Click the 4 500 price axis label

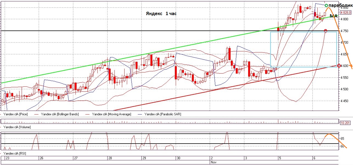tap(344, 89)
